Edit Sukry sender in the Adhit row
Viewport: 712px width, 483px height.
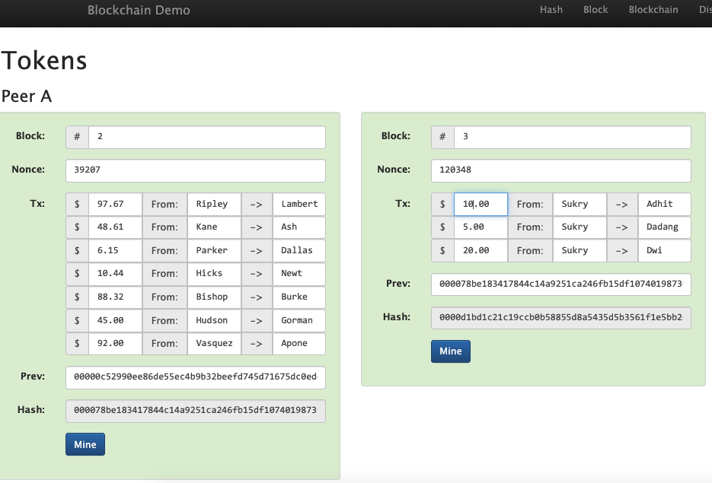coord(579,204)
